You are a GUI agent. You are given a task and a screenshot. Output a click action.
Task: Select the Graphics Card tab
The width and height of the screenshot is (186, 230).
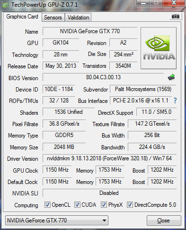pos(22,17)
